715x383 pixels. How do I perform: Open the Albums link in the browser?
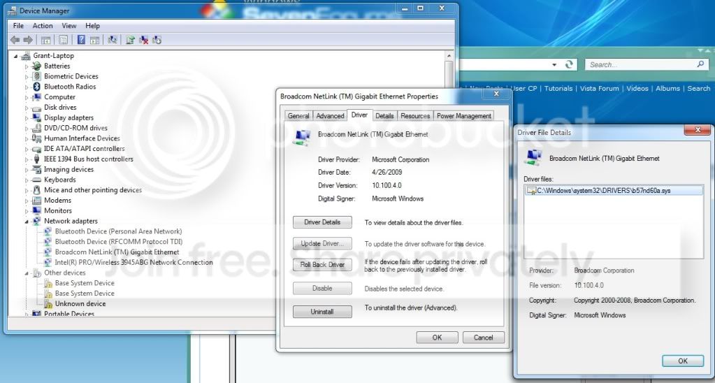[x=667, y=89]
